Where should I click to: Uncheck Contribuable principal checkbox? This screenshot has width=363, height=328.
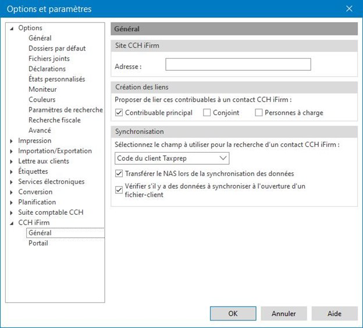119,113
